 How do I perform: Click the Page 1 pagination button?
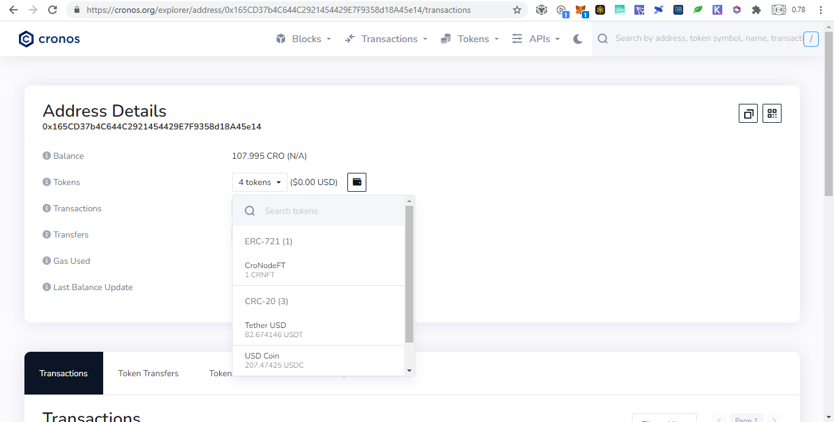coord(746,419)
